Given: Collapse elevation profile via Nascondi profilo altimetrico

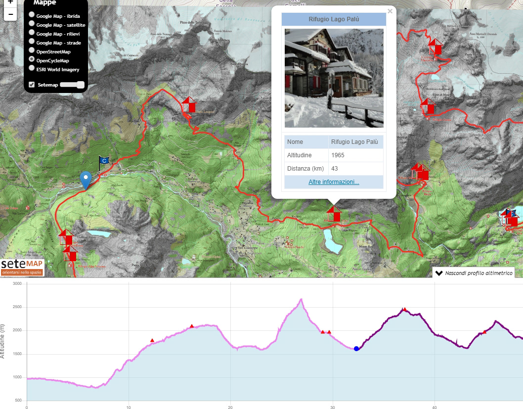Looking at the screenshot, I should (473, 273).
